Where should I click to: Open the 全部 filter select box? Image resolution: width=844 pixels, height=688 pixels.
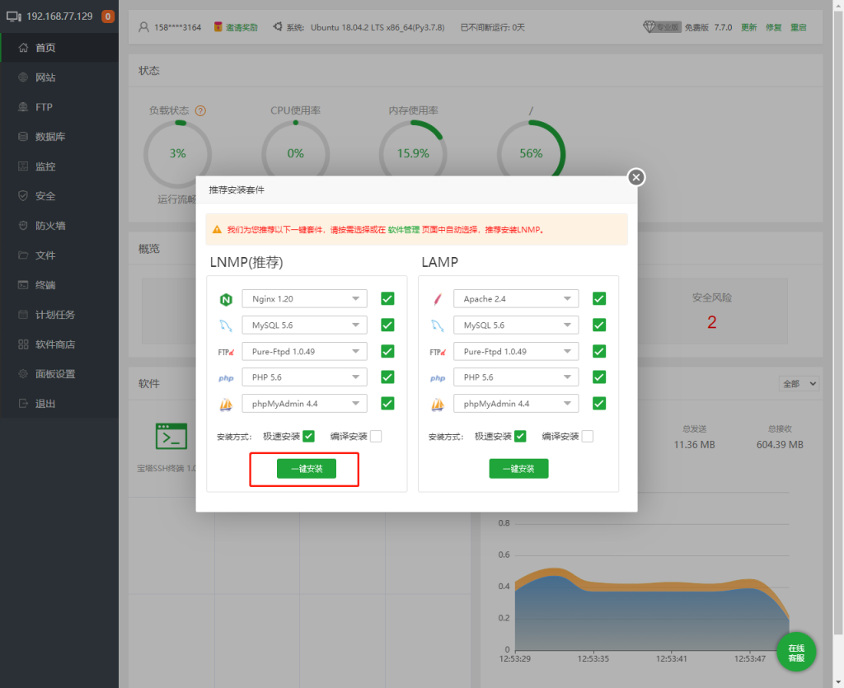pyautogui.click(x=799, y=384)
